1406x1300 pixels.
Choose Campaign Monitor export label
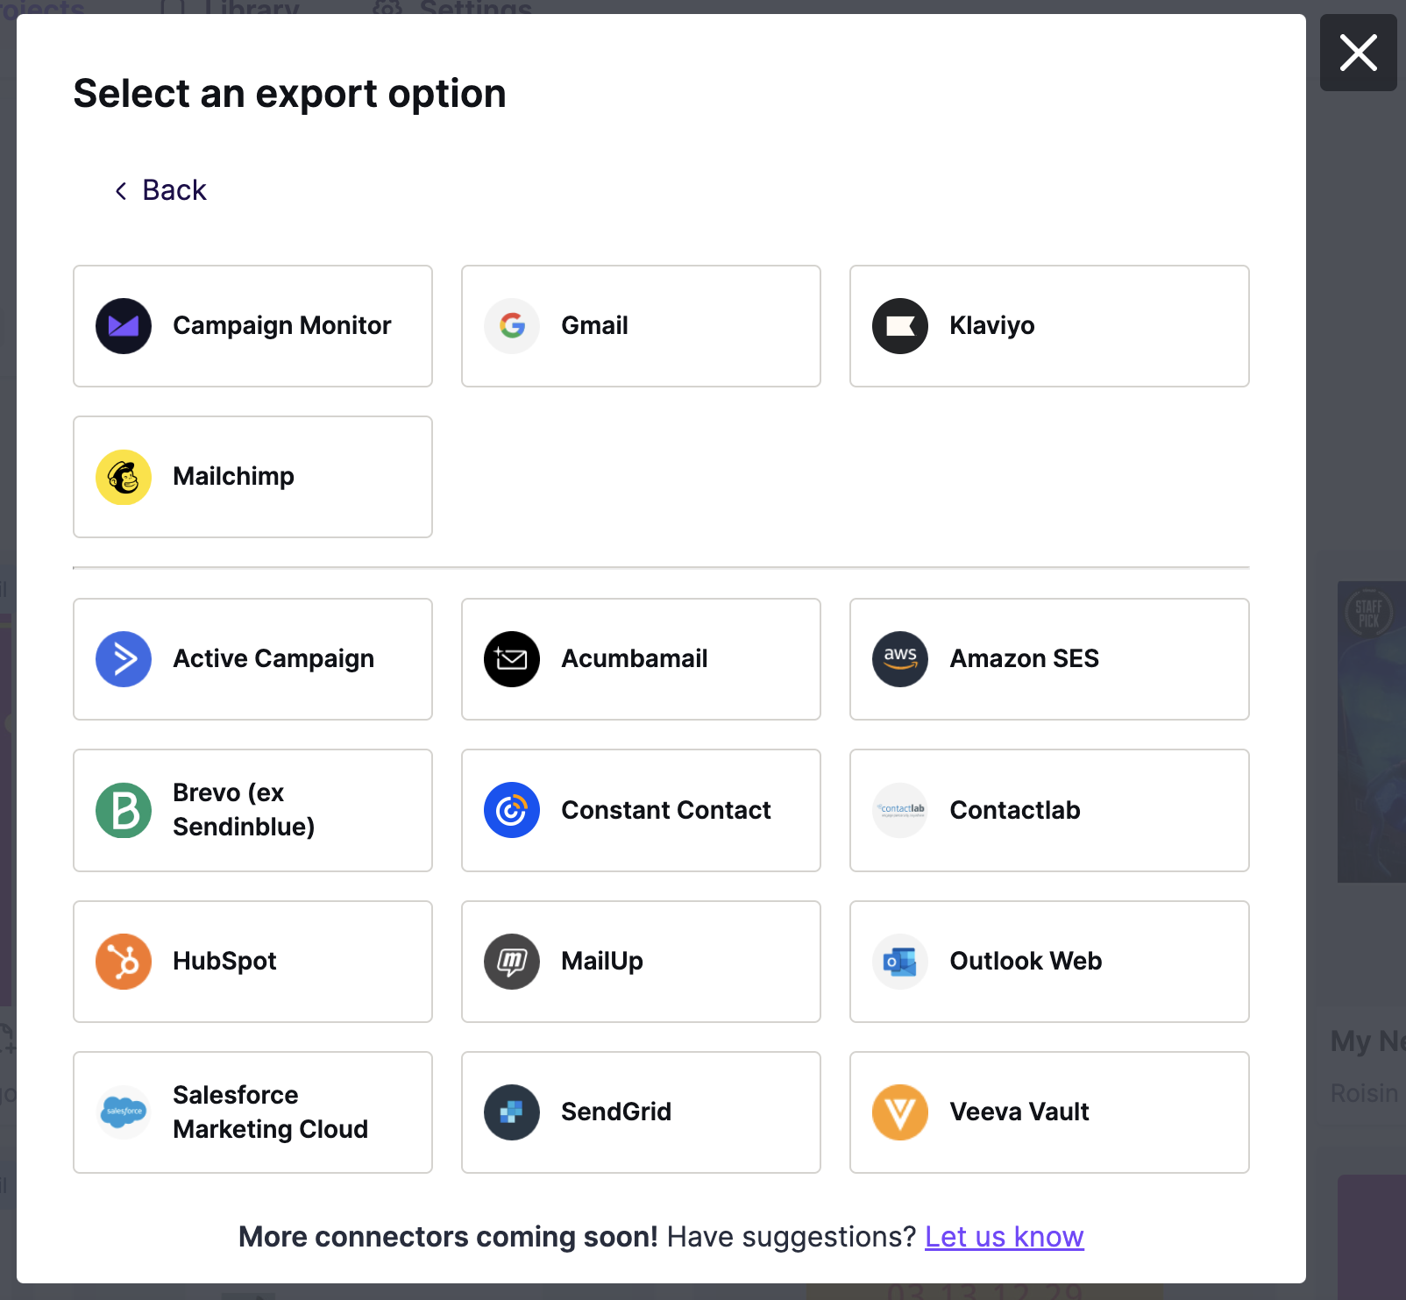(x=282, y=326)
